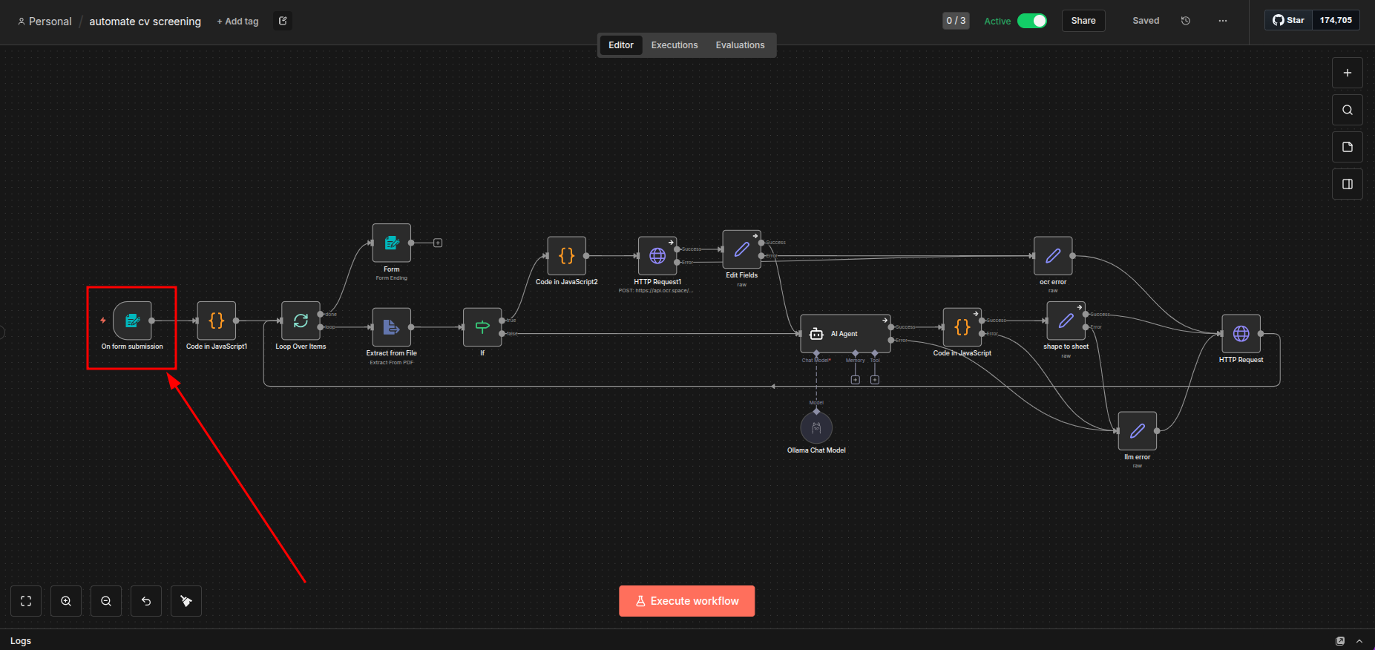1375x650 pixels.
Task: Toggle the Active workflow switch
Action: tap(1031, 21)
